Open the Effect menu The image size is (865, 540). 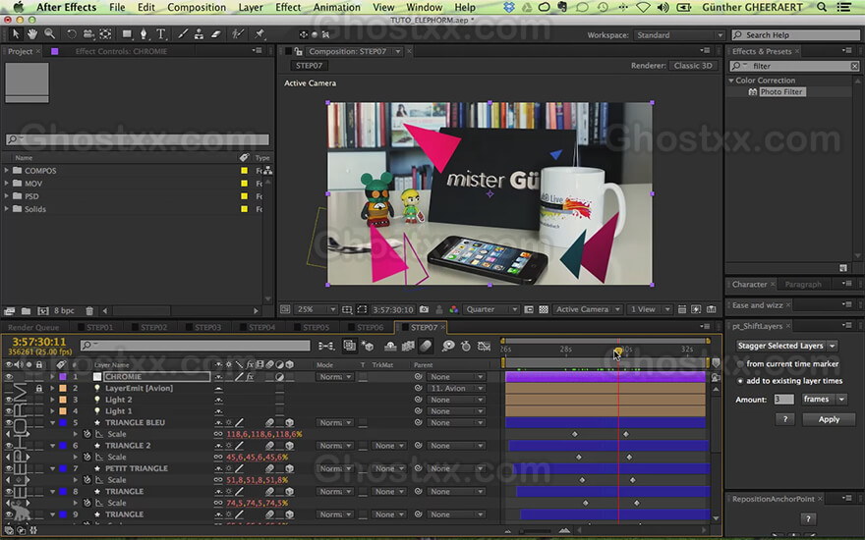pyautogui.click(x=288, y=7)
